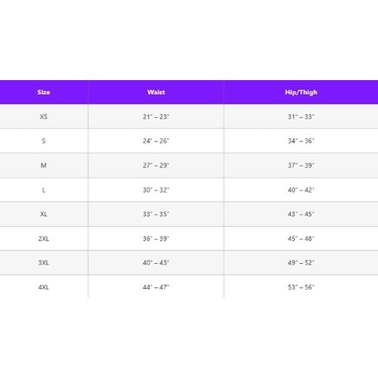
Task: Select the 2XL size row label
Action: 44,239
